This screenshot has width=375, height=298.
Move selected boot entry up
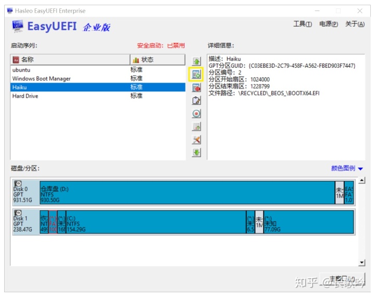196,62
